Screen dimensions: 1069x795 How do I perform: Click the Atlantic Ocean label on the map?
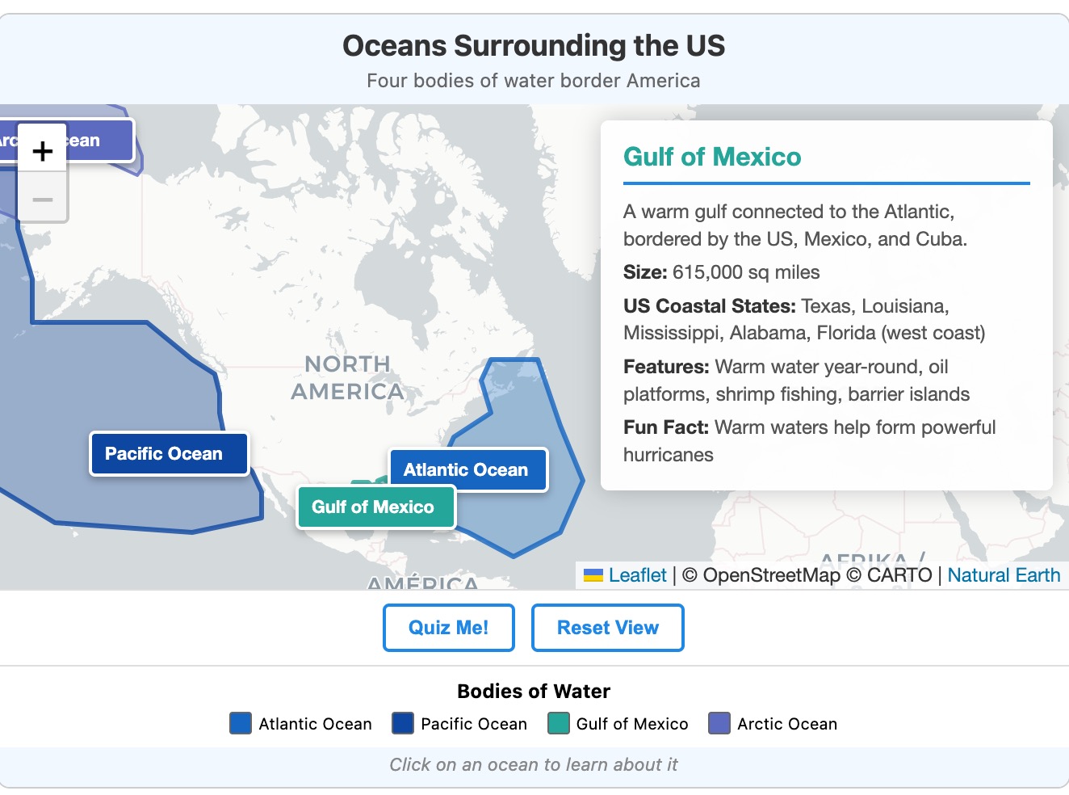[x=468, y=469]
